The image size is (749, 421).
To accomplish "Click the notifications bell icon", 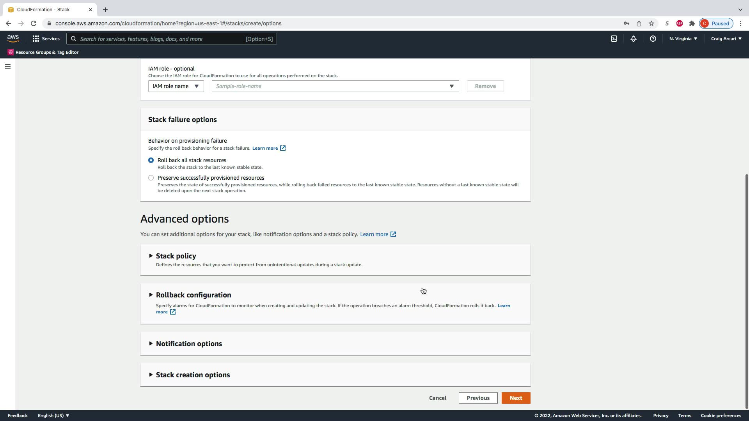I will coord(634,39).
